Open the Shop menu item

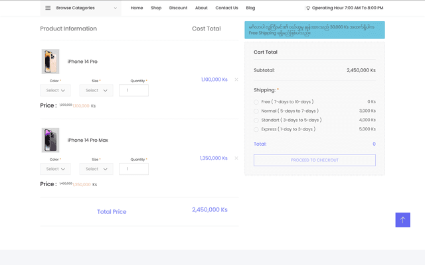[156, 8]
